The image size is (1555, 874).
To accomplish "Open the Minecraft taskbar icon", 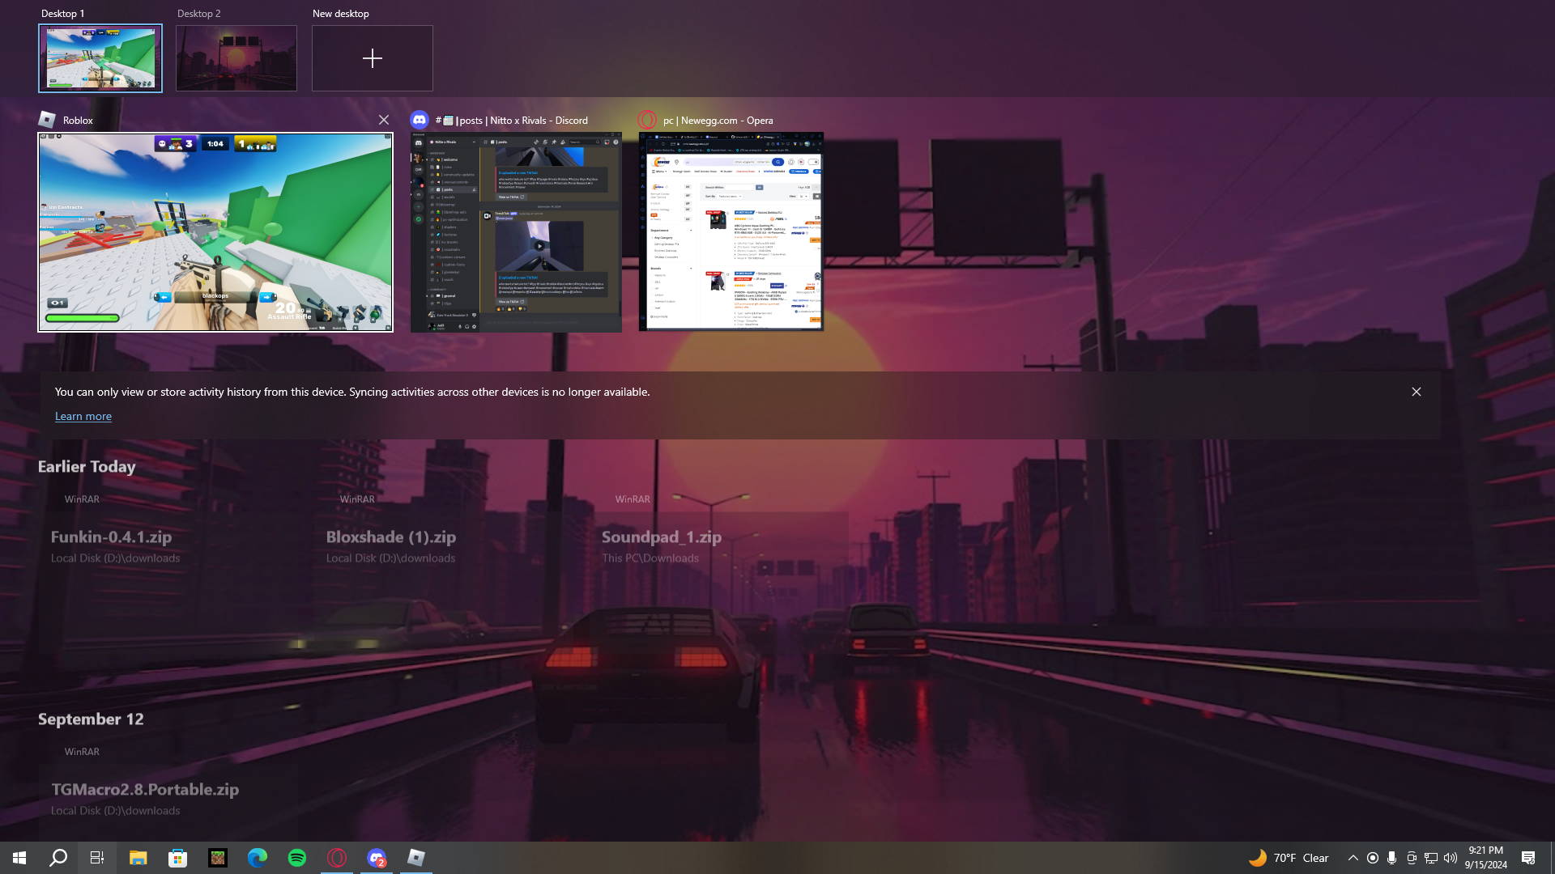I will click(217, 858).
